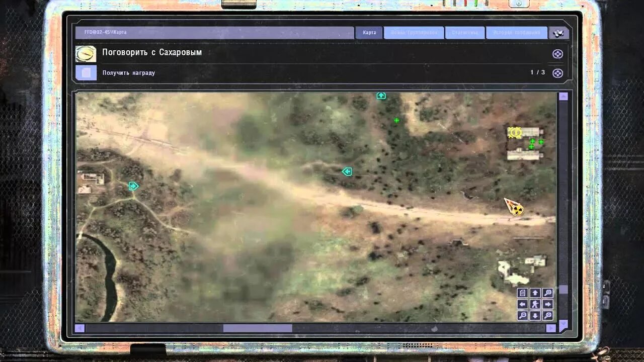Open the Статистика tab

465,33
